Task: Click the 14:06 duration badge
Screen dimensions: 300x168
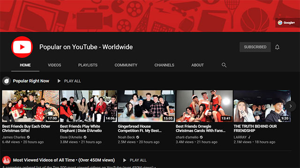Action: 110,118
